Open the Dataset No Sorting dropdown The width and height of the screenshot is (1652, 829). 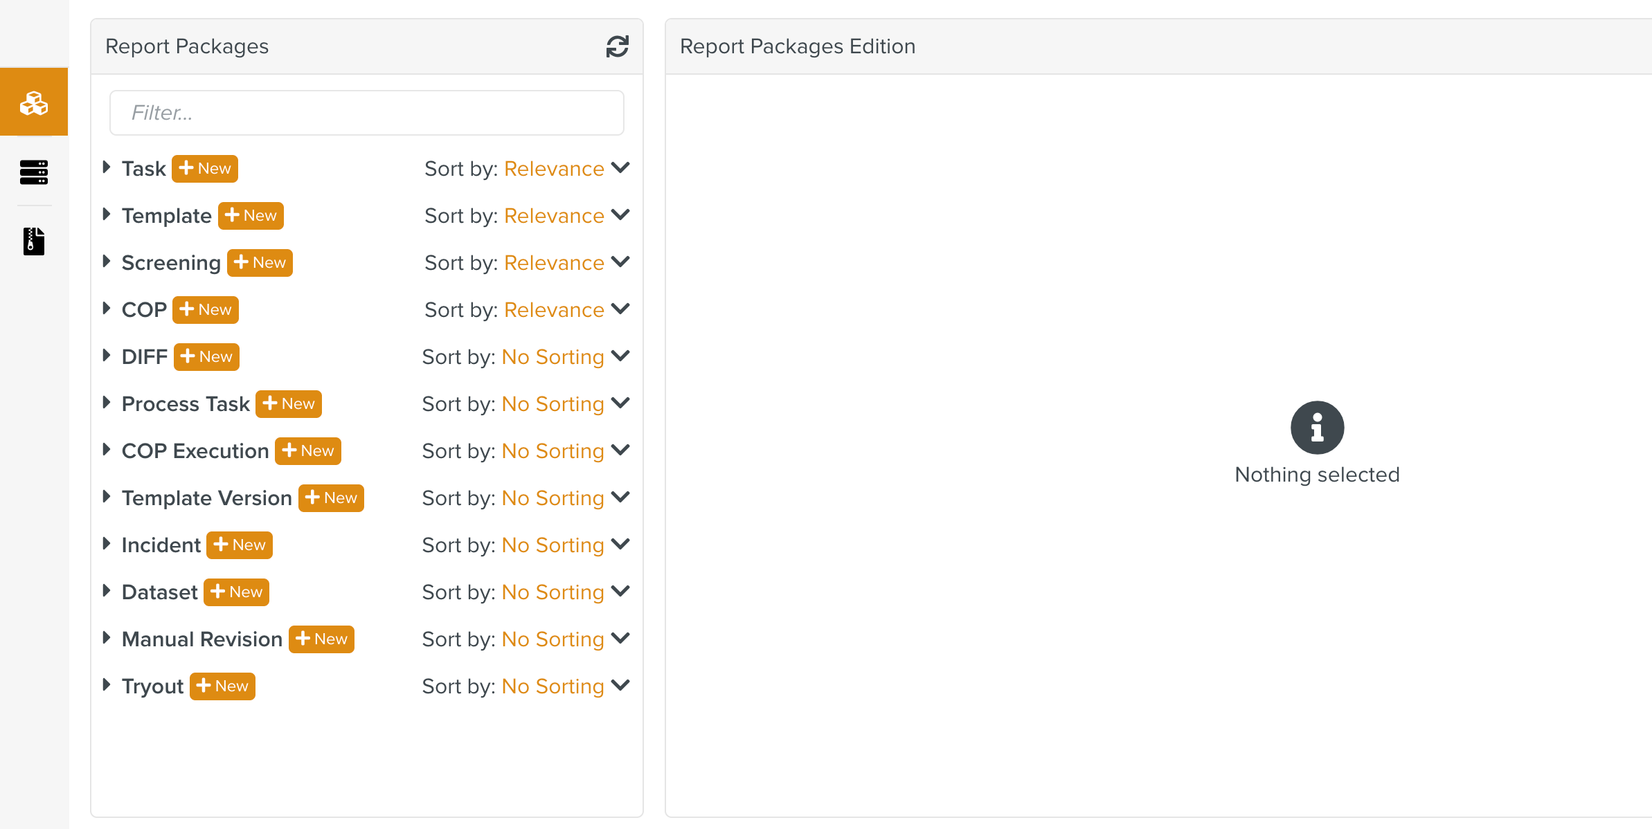point(566,592)
